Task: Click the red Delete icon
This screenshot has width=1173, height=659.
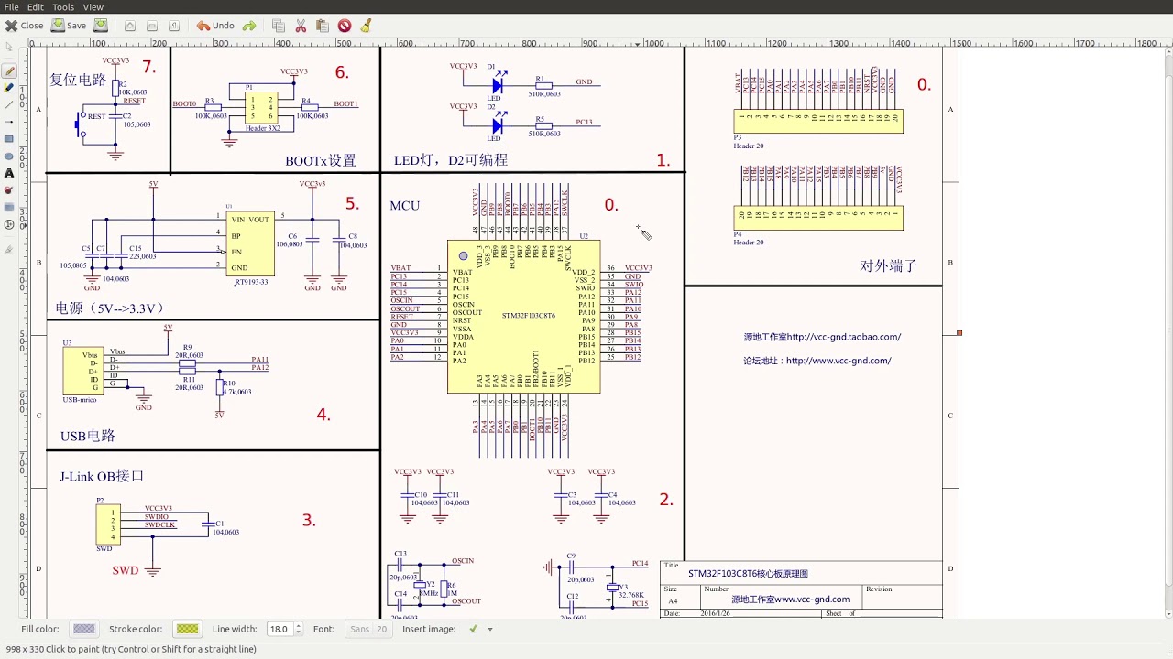Action: coord(345,26)
